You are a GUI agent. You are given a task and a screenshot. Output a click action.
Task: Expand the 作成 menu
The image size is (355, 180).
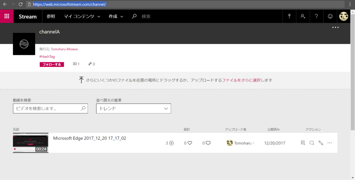pos(116,16)
